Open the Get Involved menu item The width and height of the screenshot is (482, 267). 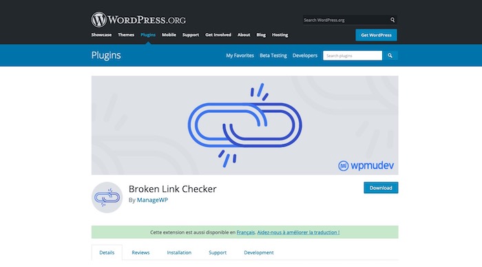218,34
